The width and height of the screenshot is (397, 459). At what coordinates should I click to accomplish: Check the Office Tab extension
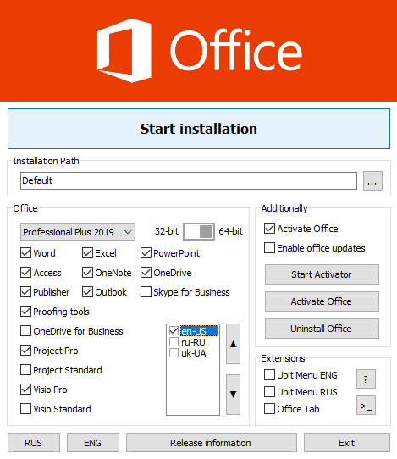269,409
